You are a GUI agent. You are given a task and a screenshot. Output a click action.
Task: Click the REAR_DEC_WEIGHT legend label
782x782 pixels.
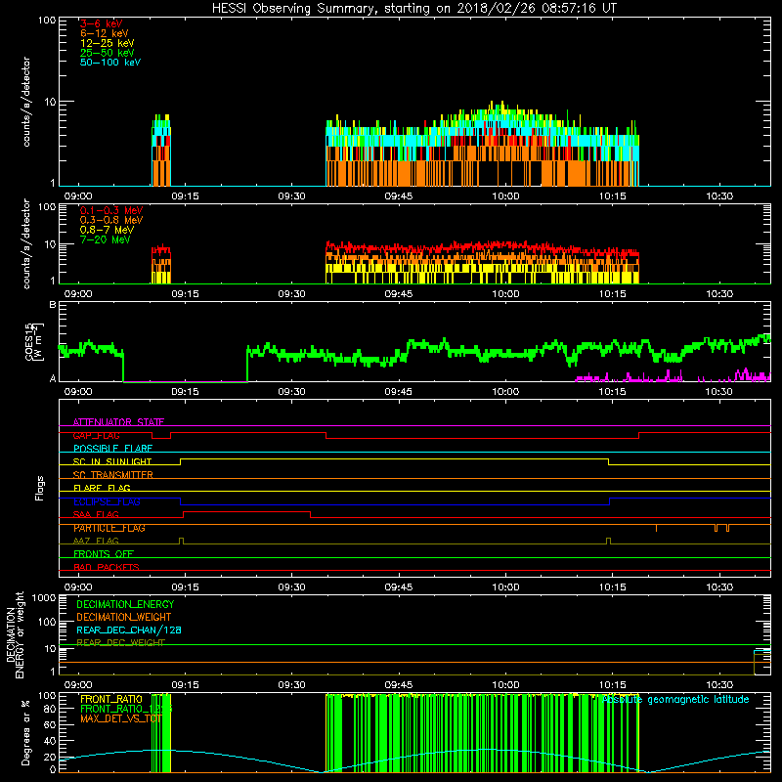(120, 643)
